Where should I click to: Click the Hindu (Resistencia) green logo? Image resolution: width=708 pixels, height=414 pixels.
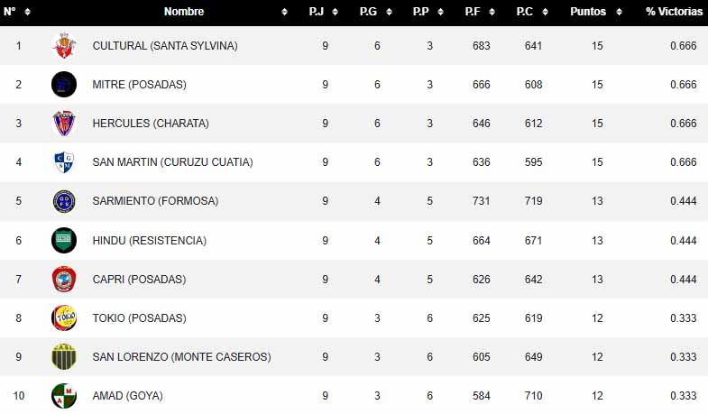[64, 241]
